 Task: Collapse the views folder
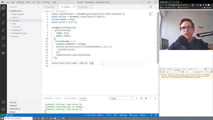[14, 24]
